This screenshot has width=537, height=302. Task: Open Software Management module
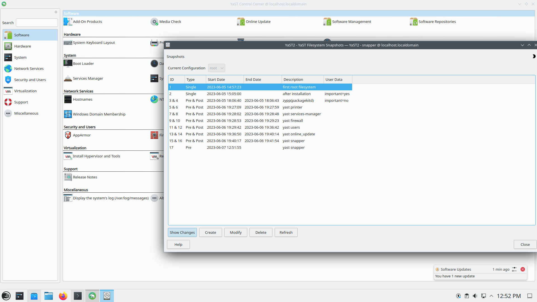coord(347,22)
